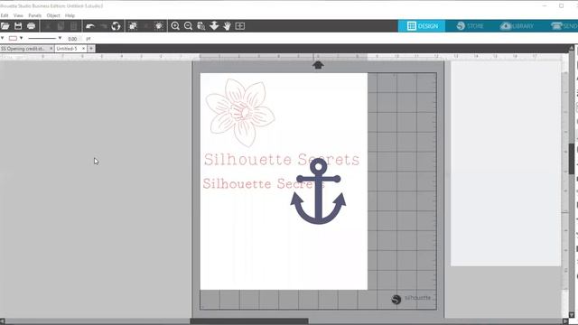Image resolution: width=578 pixels, height=325 pixels.
Task: Click the Fit to Window icon
Action: [x=240, y=26]
